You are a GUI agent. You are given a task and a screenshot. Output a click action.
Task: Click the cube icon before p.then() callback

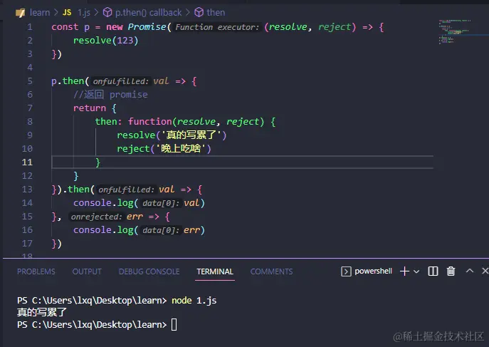click(107, 13)
